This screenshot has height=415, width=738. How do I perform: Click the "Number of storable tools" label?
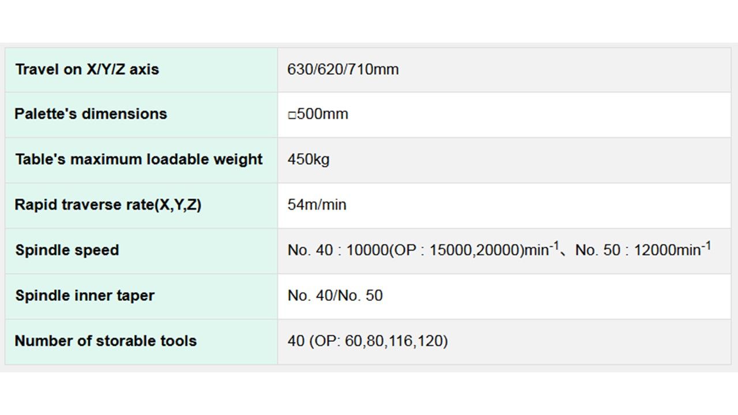(x=106, y=341)
